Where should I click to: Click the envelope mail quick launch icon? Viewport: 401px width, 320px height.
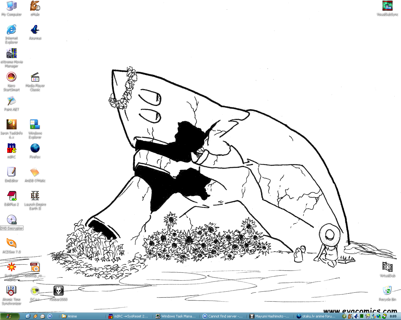(43, 316)
